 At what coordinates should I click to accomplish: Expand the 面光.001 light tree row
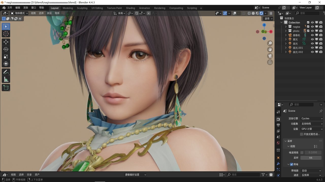click(286, 48)
